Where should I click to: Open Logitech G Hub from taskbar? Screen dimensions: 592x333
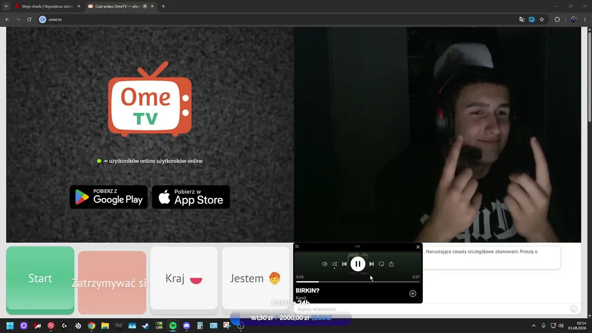64,326
